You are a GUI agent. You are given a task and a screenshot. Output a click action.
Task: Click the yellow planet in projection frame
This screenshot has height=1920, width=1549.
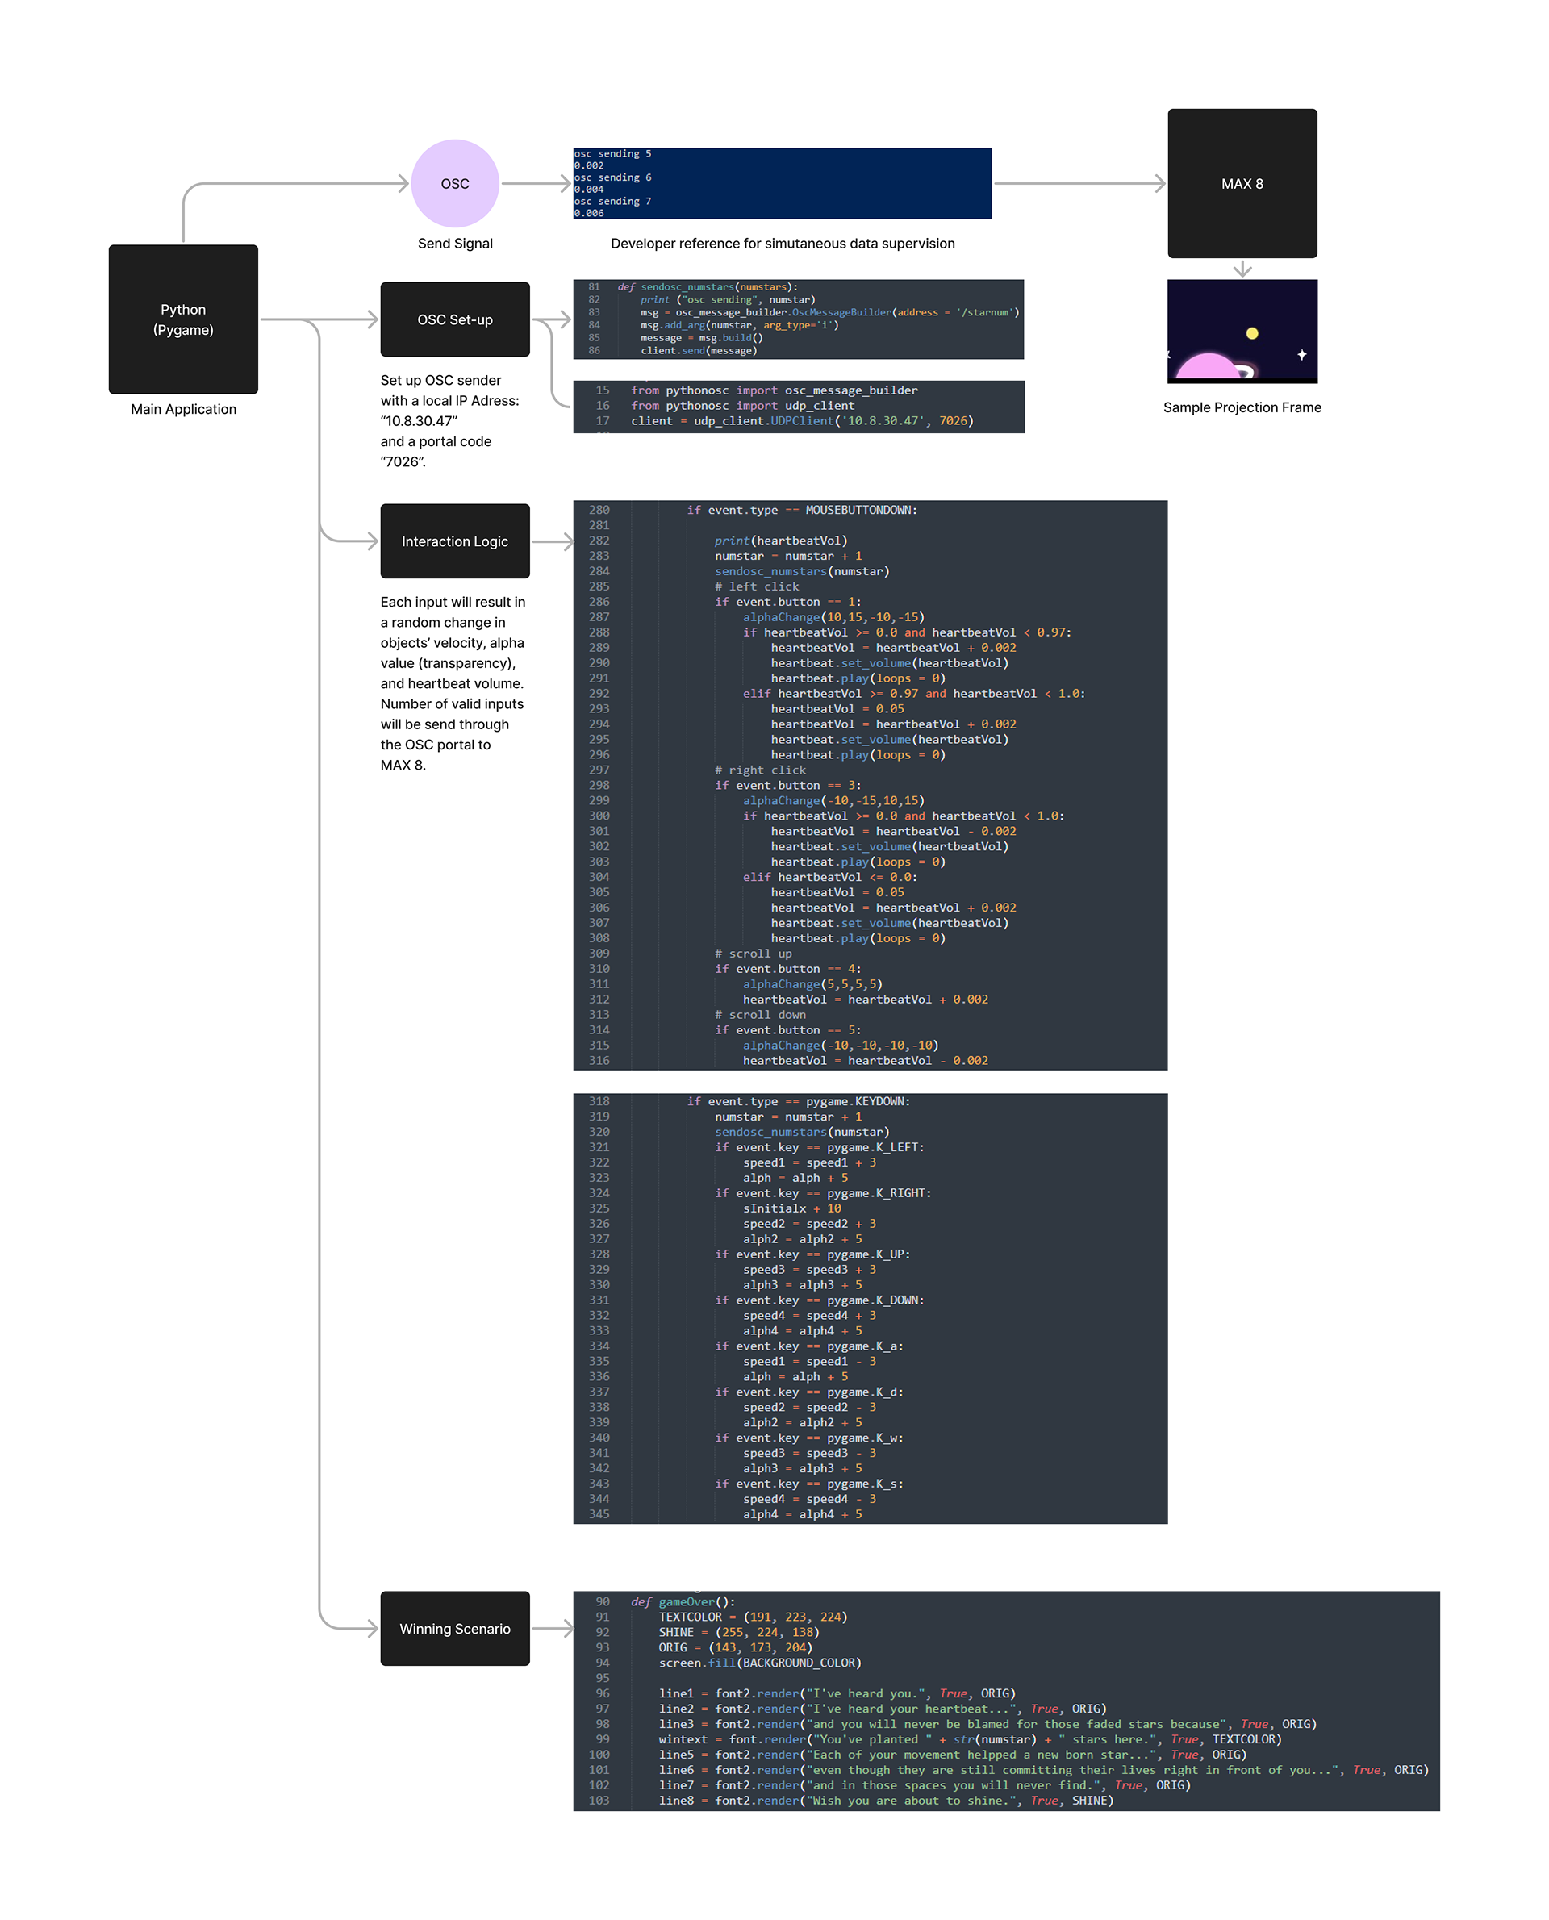pyautogui.click(x=1252, y=333)
